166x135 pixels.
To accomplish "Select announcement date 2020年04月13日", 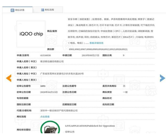I will (49, 92).
